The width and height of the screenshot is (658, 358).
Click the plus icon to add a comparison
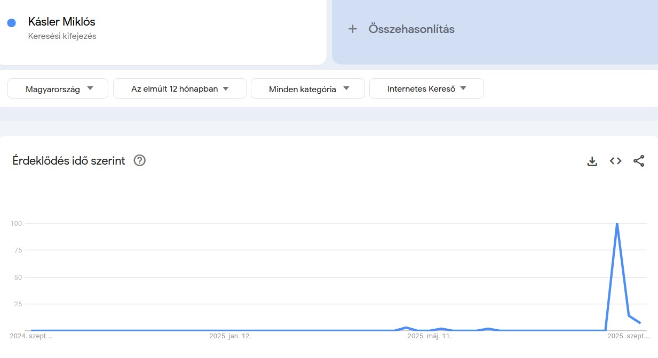(x=353, y=29)
